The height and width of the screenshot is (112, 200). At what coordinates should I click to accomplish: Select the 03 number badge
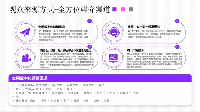coord(90,46)
